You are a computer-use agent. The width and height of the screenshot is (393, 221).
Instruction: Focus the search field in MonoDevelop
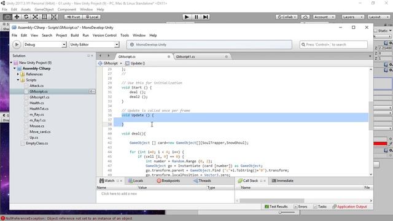coord(333,45)
